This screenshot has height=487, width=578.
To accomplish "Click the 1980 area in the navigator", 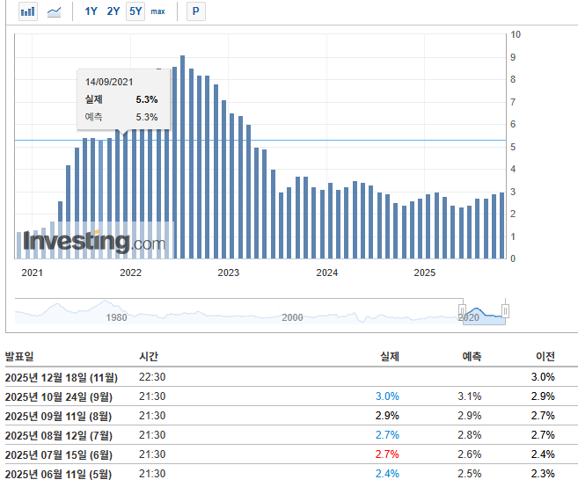I will pos(116,316).
